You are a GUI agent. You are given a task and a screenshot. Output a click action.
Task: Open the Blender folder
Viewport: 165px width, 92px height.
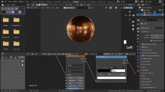click(x=16, y=33)
